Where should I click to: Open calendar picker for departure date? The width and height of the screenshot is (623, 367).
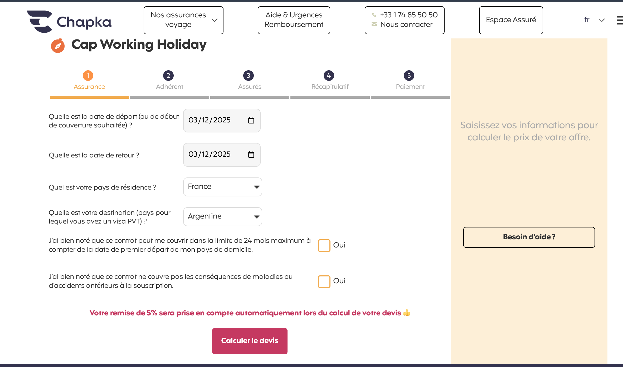[251, 120]
